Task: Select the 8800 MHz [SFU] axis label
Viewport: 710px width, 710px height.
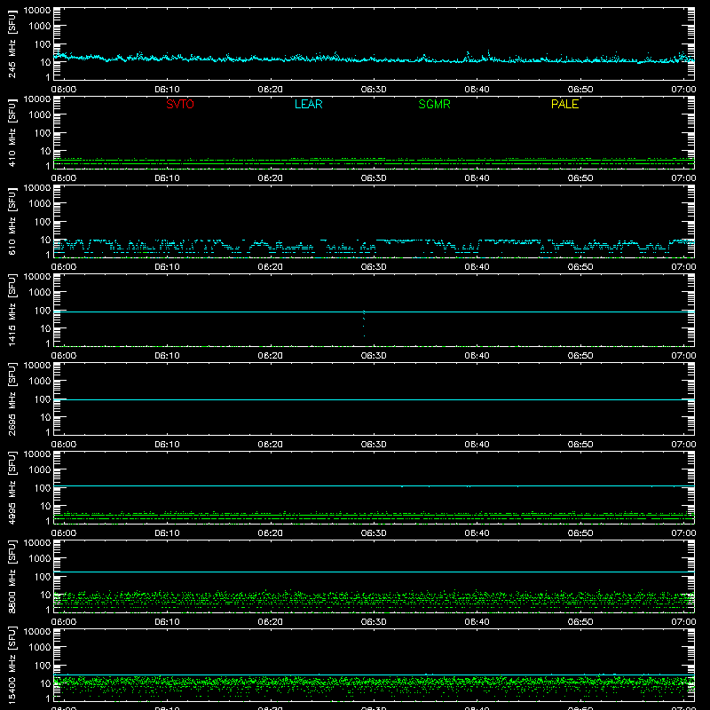Action: (x=12, y=576)
